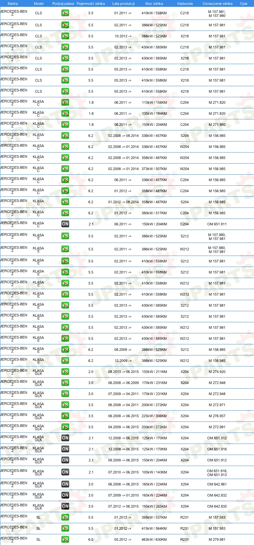Click the Moc silnika column header
Image resolution: width=254 pixels, height=545 pixels.
(154, 4)
